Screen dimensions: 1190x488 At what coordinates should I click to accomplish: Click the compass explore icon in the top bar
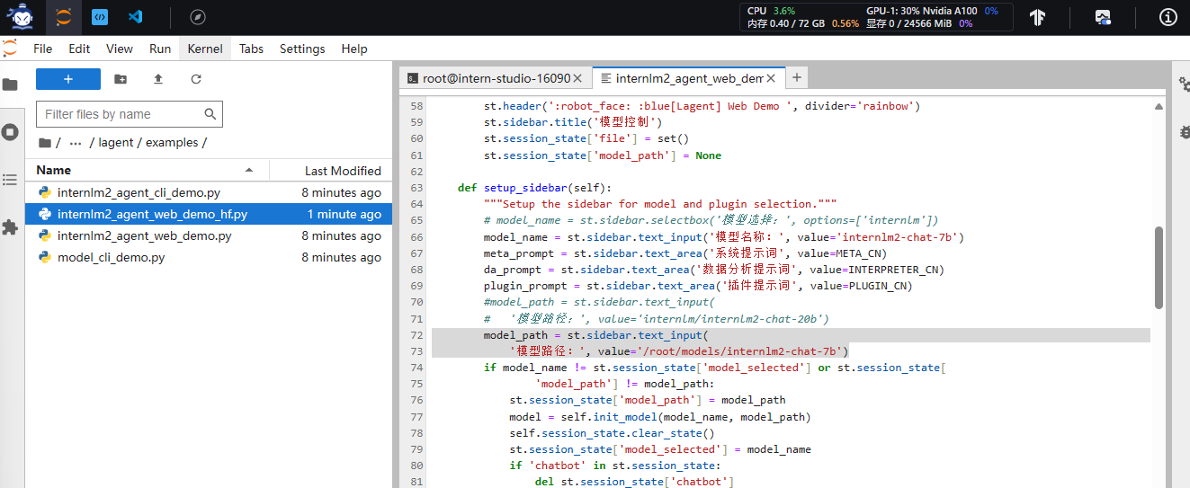tap(198, 17)
